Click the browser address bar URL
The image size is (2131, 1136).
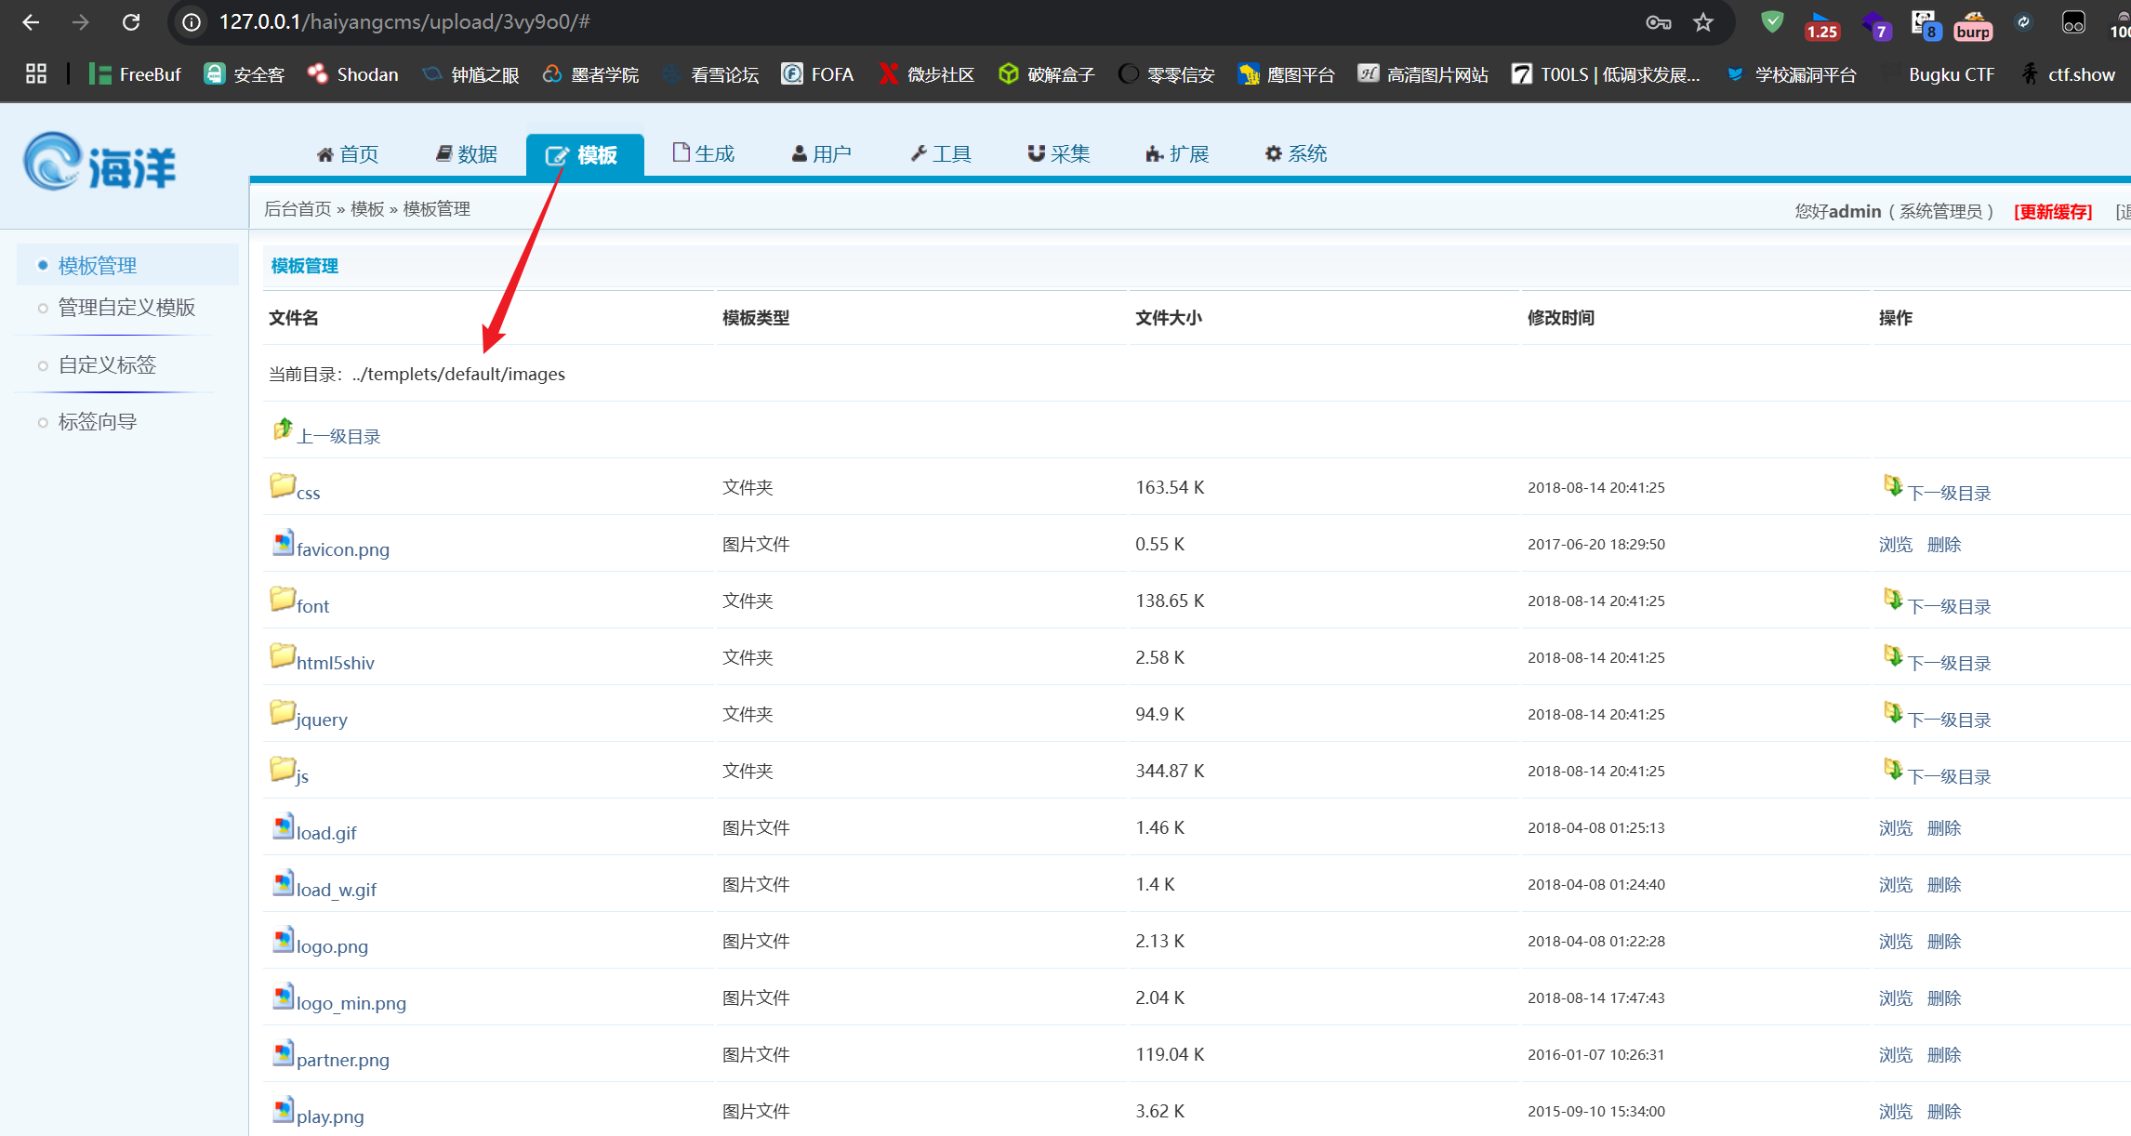[x=404, y=22]
